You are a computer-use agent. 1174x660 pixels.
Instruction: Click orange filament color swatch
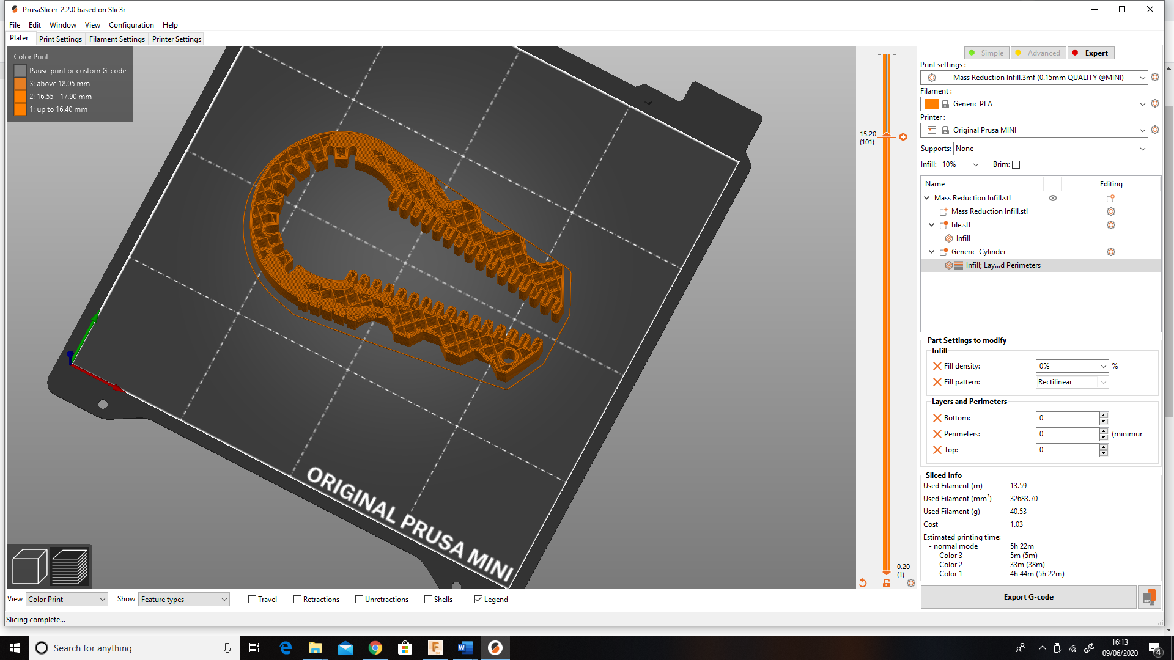click(x=931, y=104)
